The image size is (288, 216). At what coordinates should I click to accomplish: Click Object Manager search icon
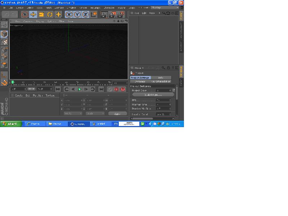(164, 13)
